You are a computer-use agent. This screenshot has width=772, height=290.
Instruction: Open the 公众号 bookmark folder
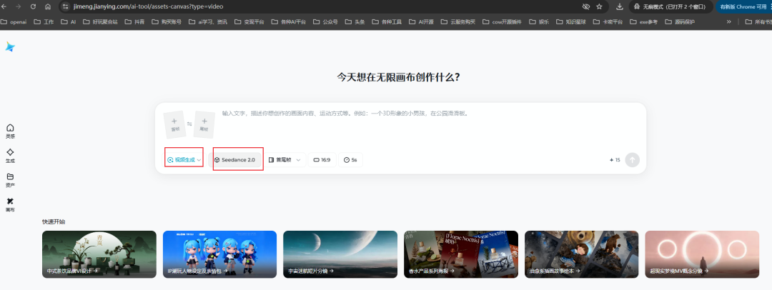tap(325, 21)
